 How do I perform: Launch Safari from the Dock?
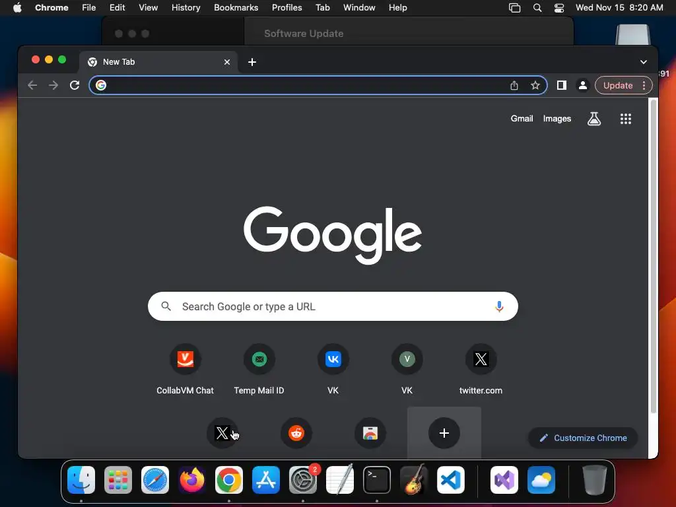[x=155, y=480]
